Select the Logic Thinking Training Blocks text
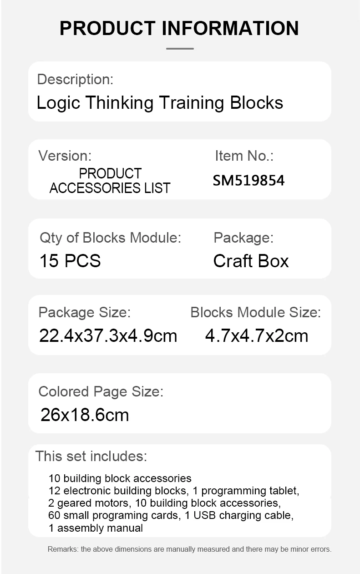The height and width of the screenshot is (574, 360). coord(160,102)
